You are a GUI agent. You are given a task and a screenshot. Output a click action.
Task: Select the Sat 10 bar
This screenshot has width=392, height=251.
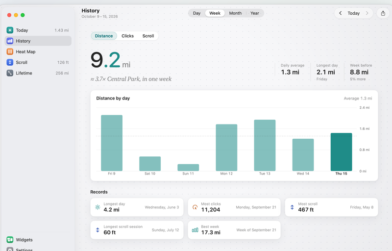(150, 164)
